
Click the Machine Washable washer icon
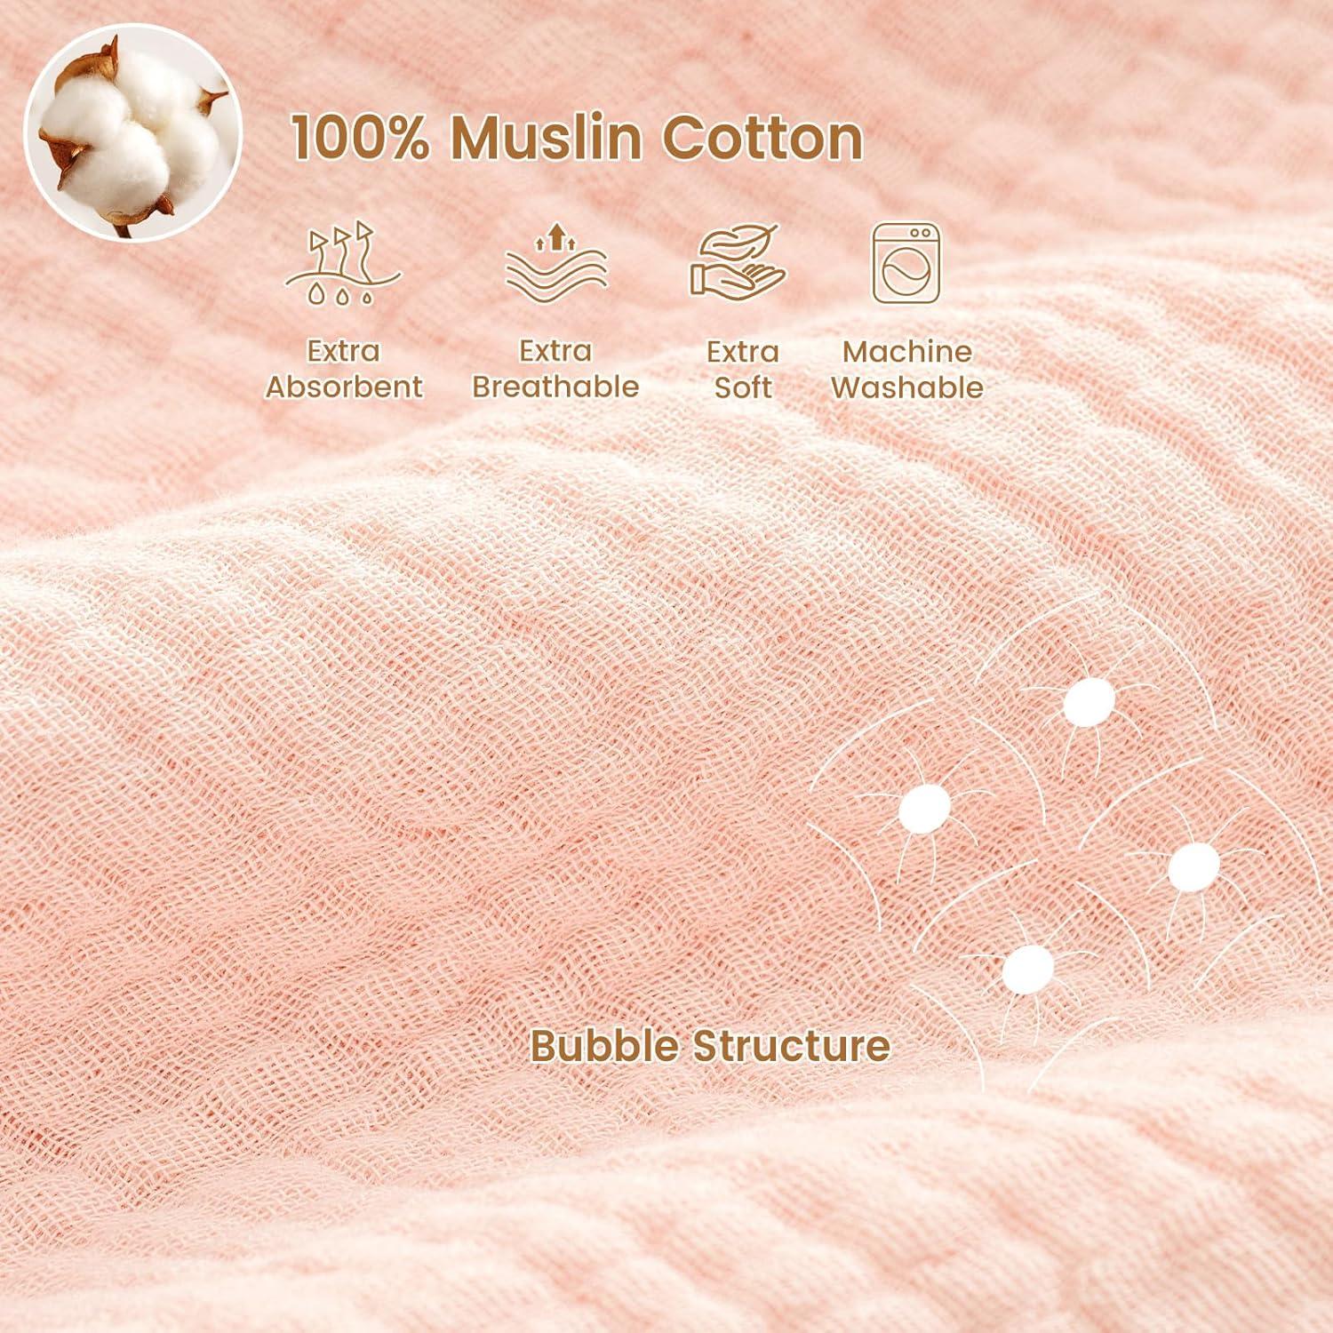point(906,263)
